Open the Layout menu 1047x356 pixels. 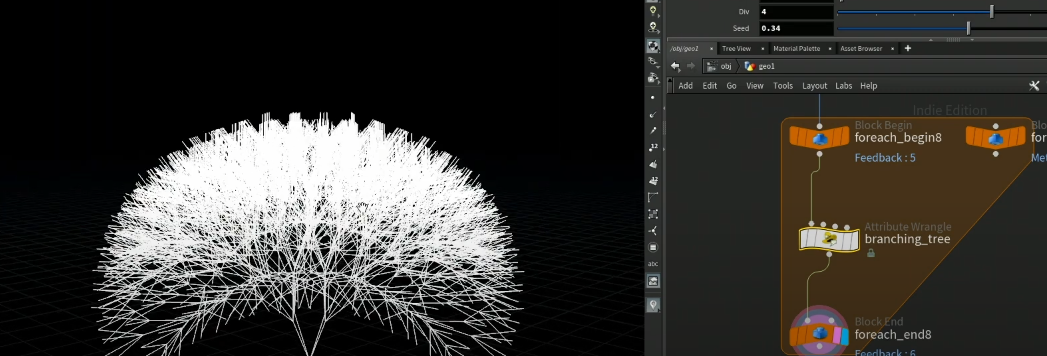pos(814,86)
